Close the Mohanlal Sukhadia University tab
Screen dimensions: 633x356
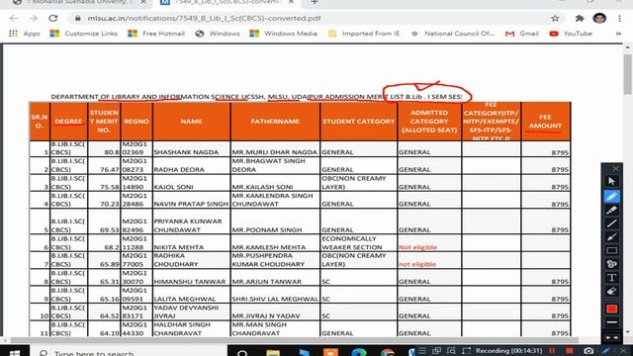pyautogui.click(x=143, y=2)
